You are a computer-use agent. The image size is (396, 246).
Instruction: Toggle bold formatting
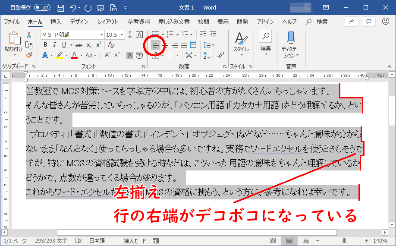click(45, 45)
